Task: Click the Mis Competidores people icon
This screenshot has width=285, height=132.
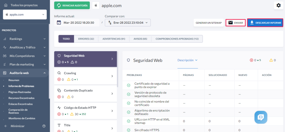Action: 5,56
